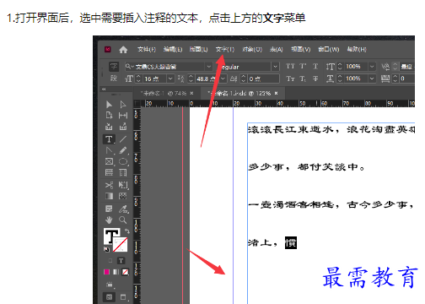
Task: Click the stroke swatch with red slash
Action: coord(121,244)
